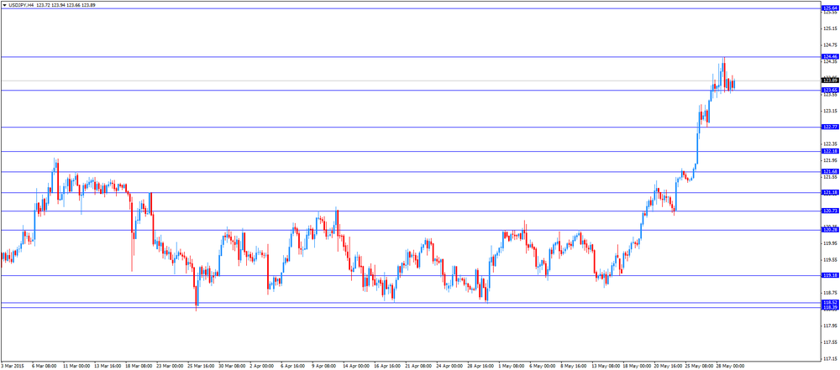This screenshot has width=840, height=370.
Task: Select the 118.39 horizontal line price label
Action: click(830, 307)
